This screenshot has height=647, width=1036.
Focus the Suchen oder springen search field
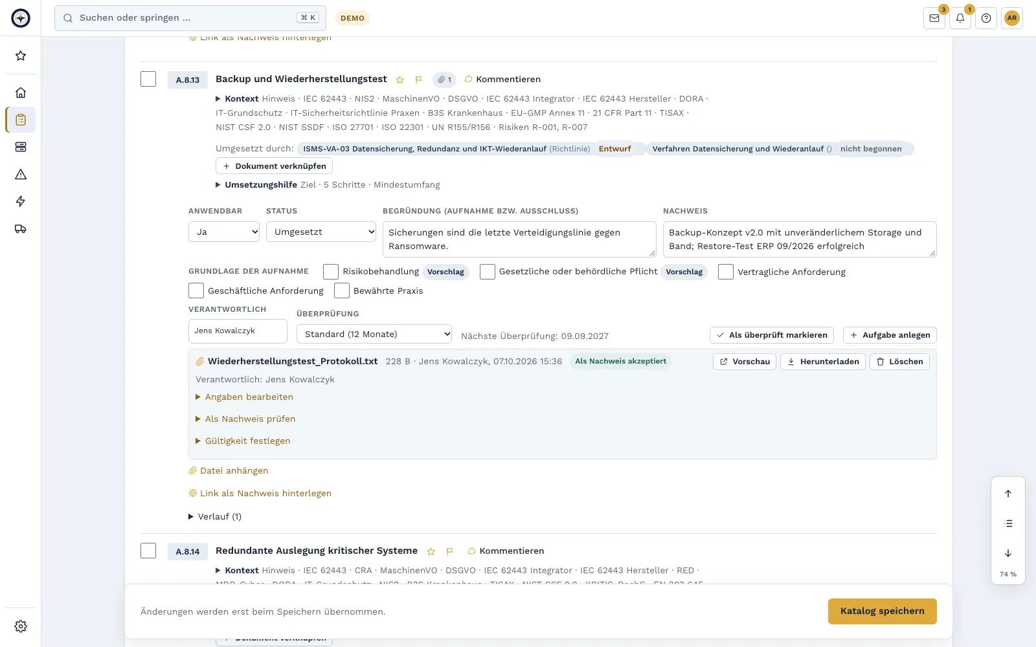click(190, 18)
